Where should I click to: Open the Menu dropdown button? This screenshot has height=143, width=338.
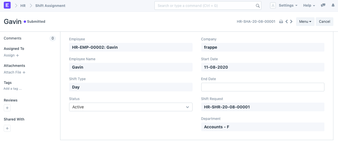pyautogui.click(x=305, y=22)
